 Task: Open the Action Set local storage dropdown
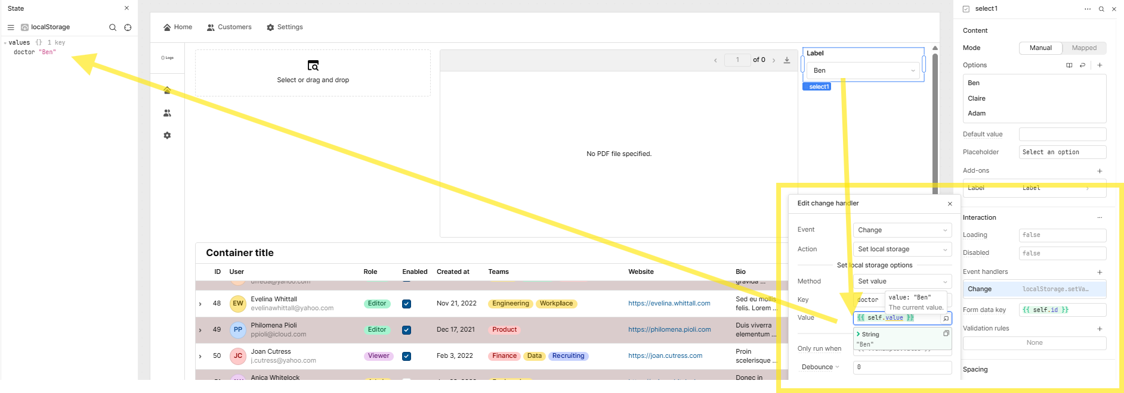coord(901,249)
